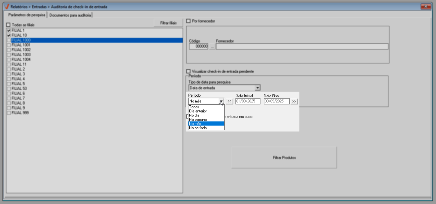Close the Auditoria de check-in window

426,6
